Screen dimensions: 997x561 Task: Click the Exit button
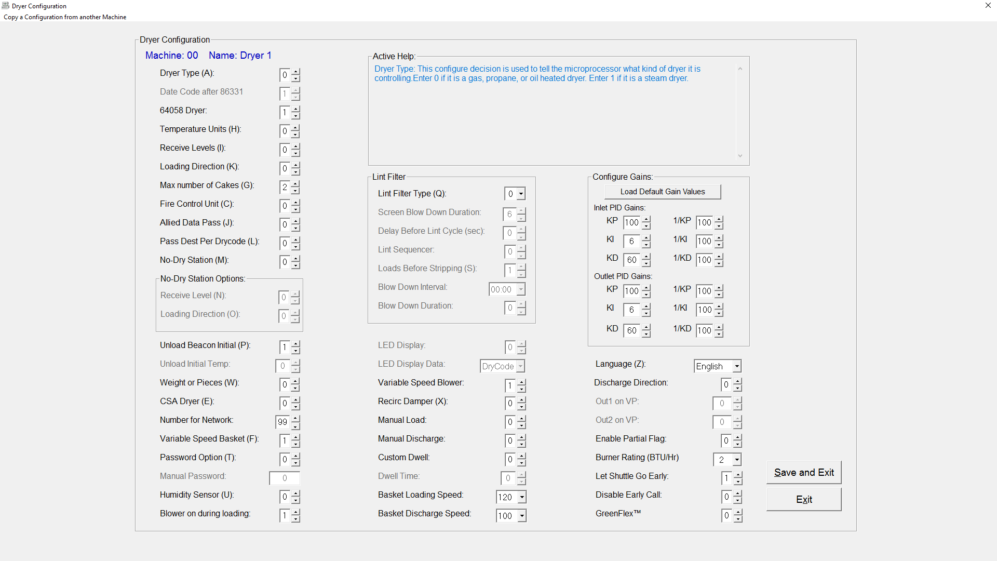pos(803,499)
